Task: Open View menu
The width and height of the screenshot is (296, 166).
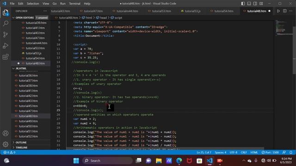Action: click(45, 4)
